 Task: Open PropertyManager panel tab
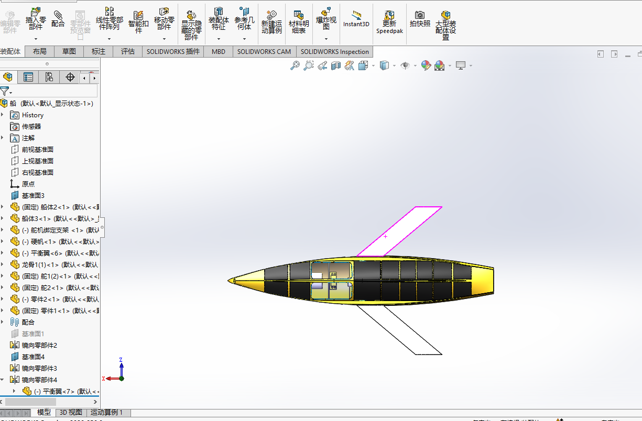28,77
